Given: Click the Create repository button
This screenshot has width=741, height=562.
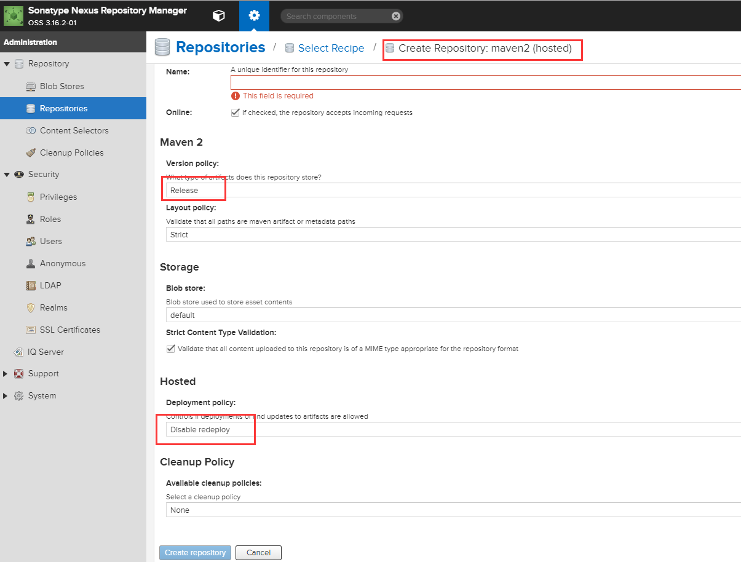Looking at the screenshot, I should point(196,553).
